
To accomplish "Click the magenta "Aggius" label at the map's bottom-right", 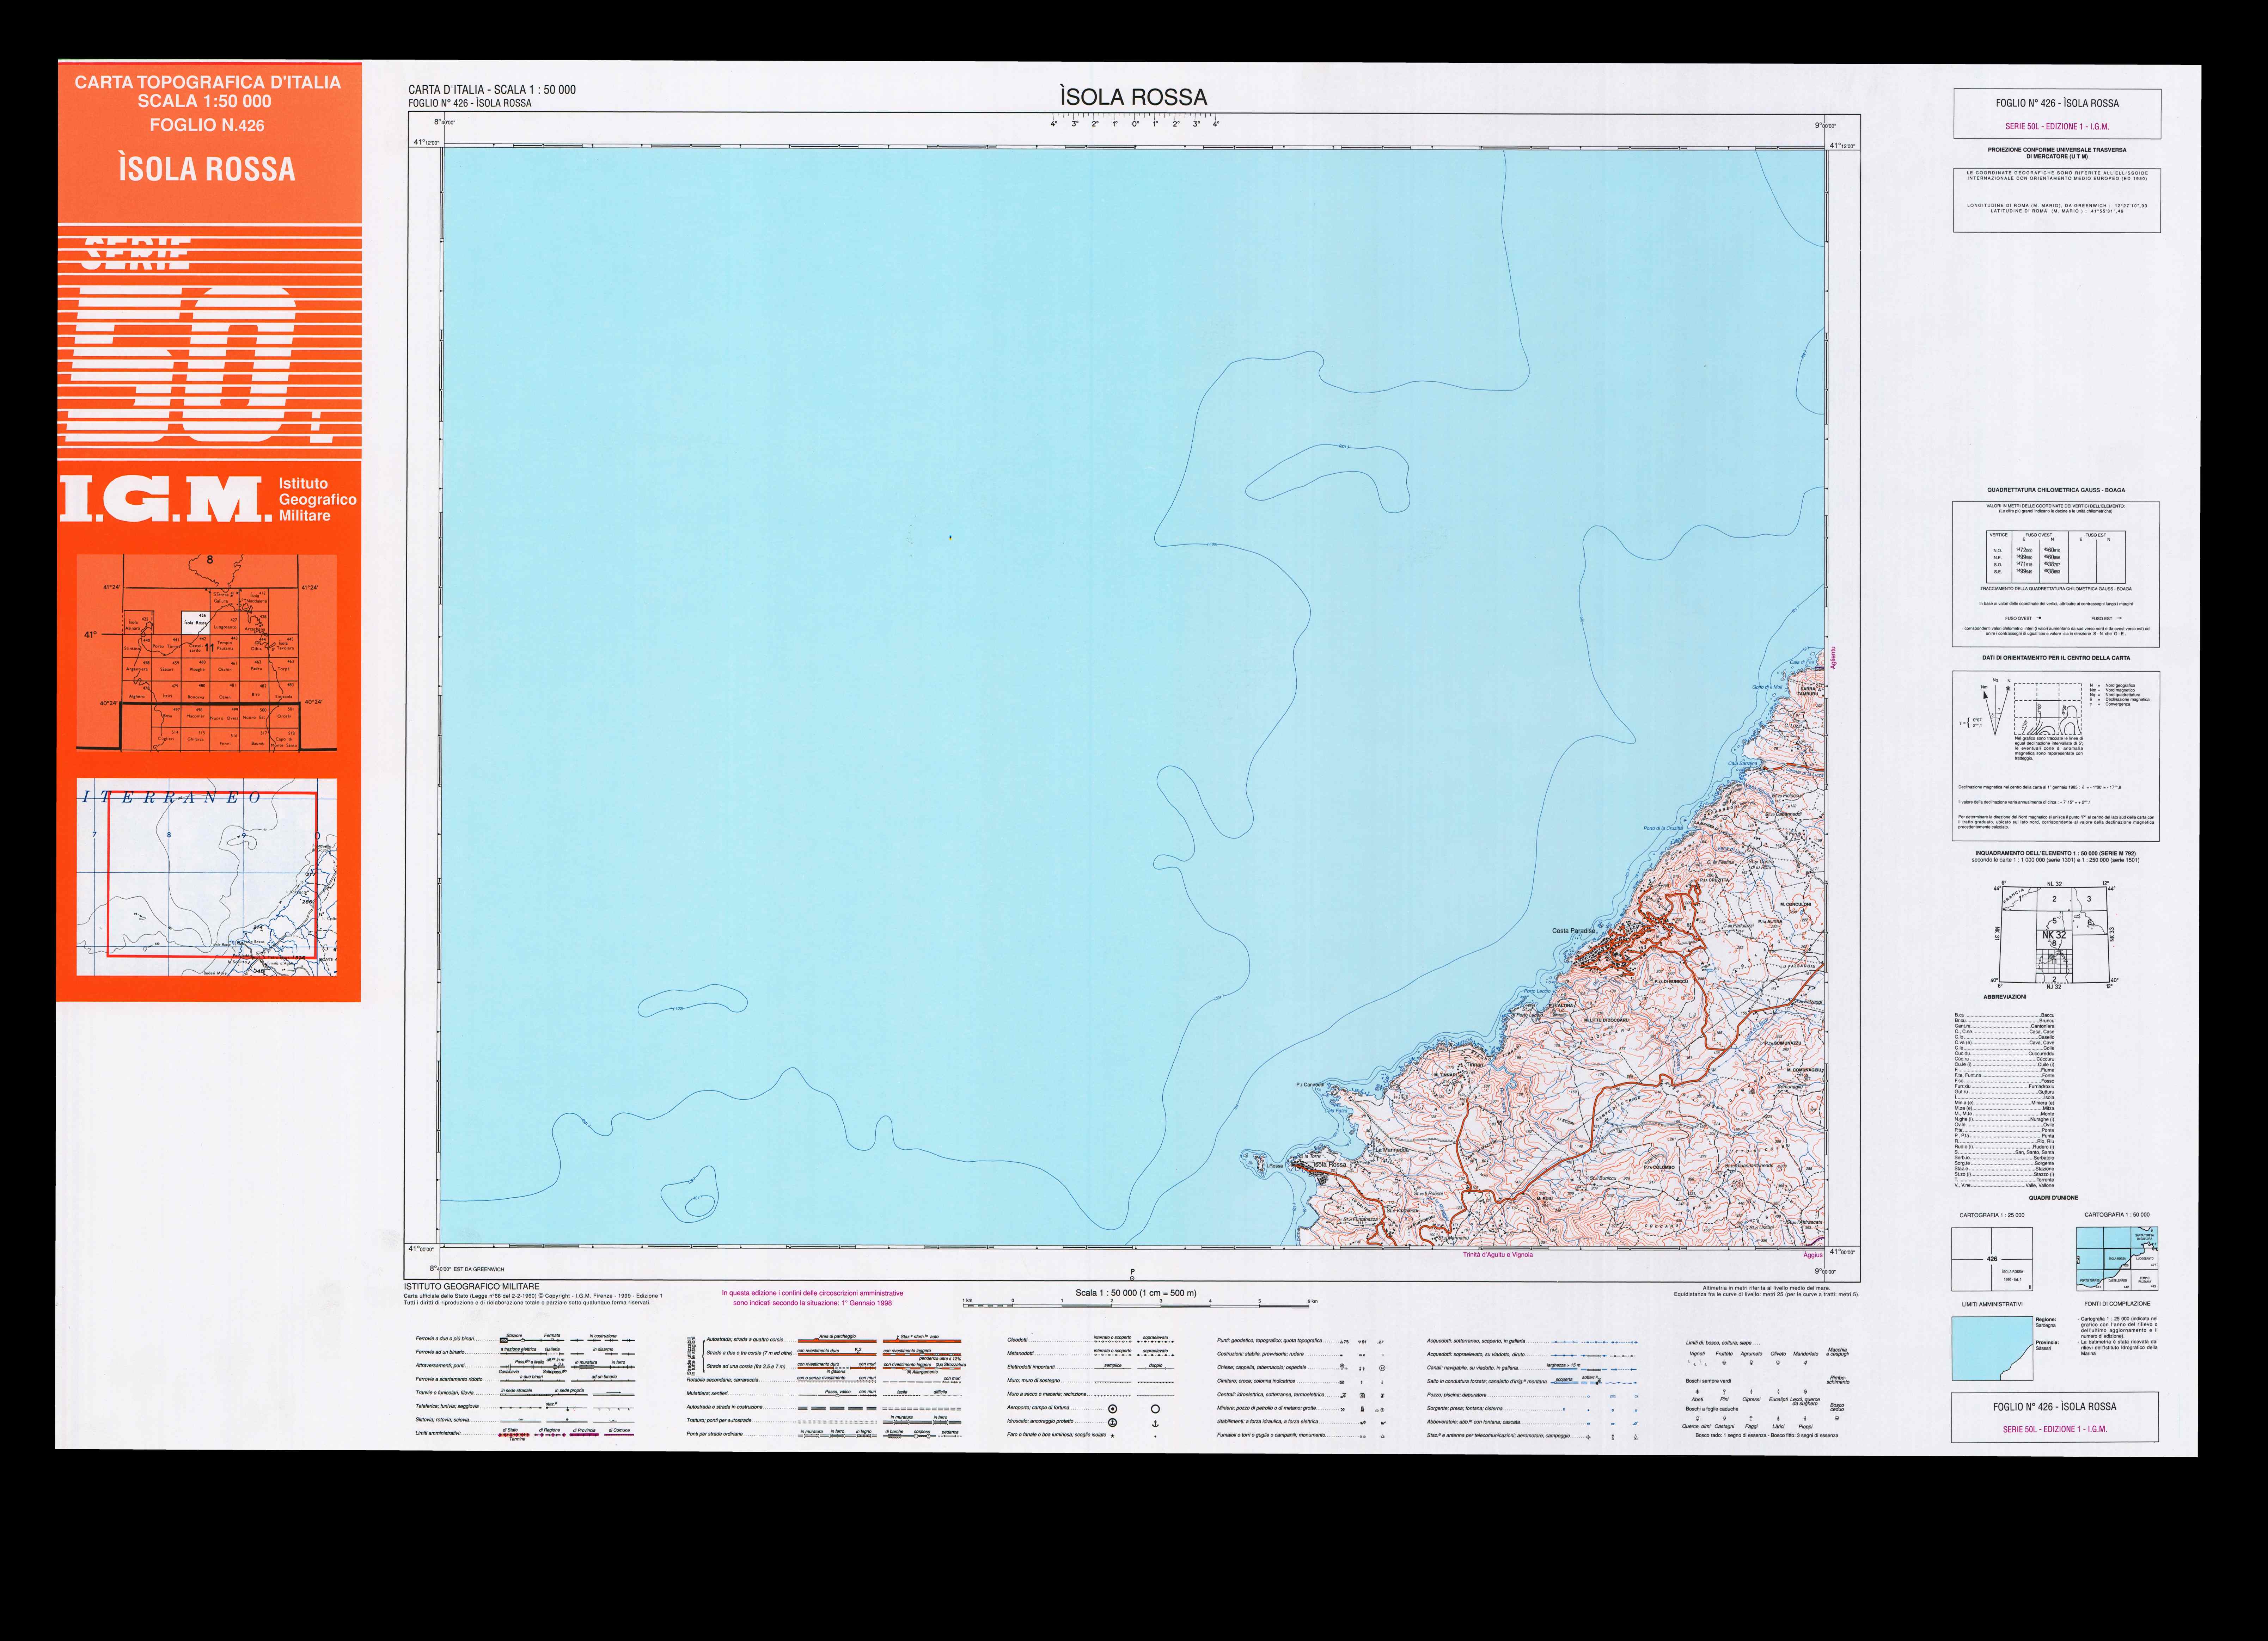I will point(1813,1255).
